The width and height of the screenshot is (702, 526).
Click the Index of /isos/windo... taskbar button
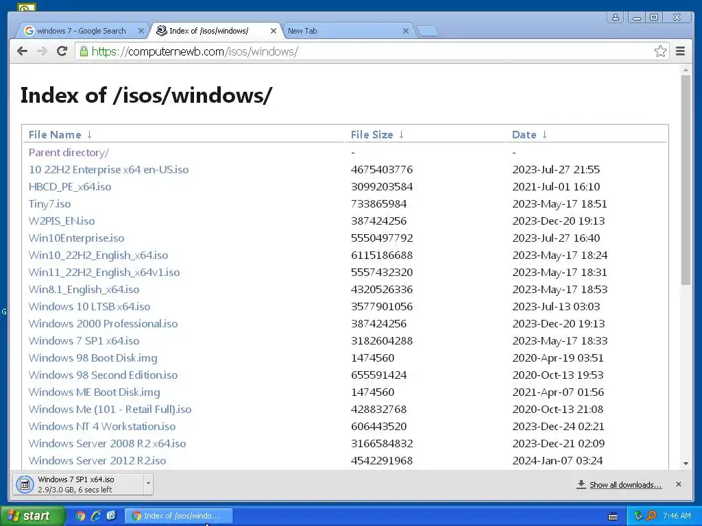pos(178,516)
